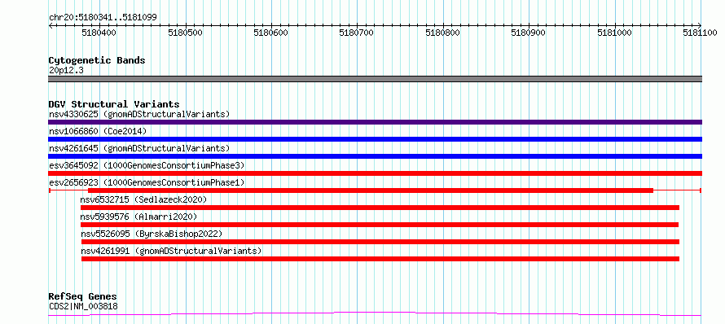Viewport: 725px width, 324px height.
Task: Click the 5180700 ruler tick label
Action: point(357,33)
